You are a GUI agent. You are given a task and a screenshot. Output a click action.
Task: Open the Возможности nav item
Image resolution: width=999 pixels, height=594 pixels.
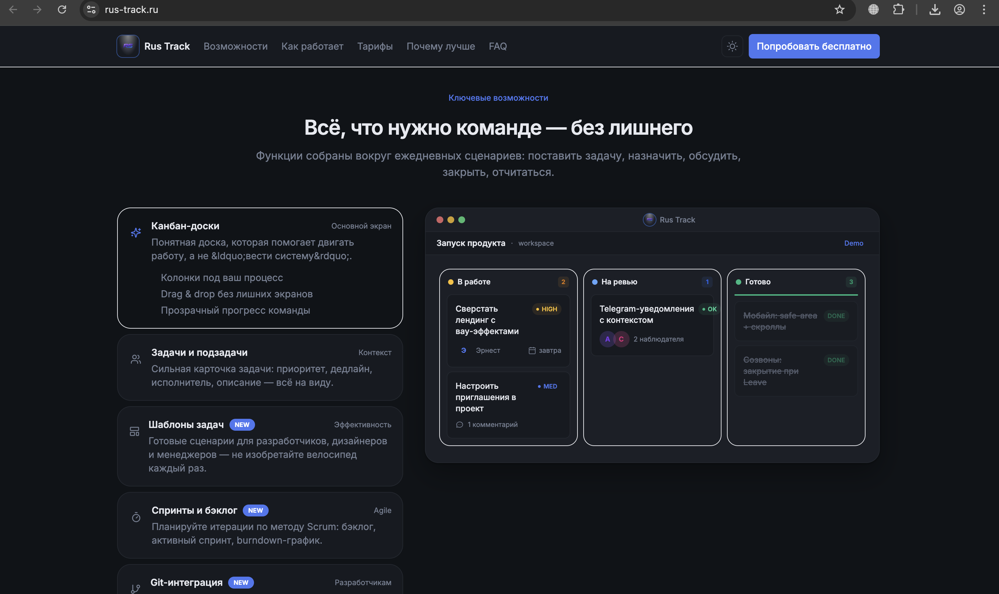click(x=236, y=46)
